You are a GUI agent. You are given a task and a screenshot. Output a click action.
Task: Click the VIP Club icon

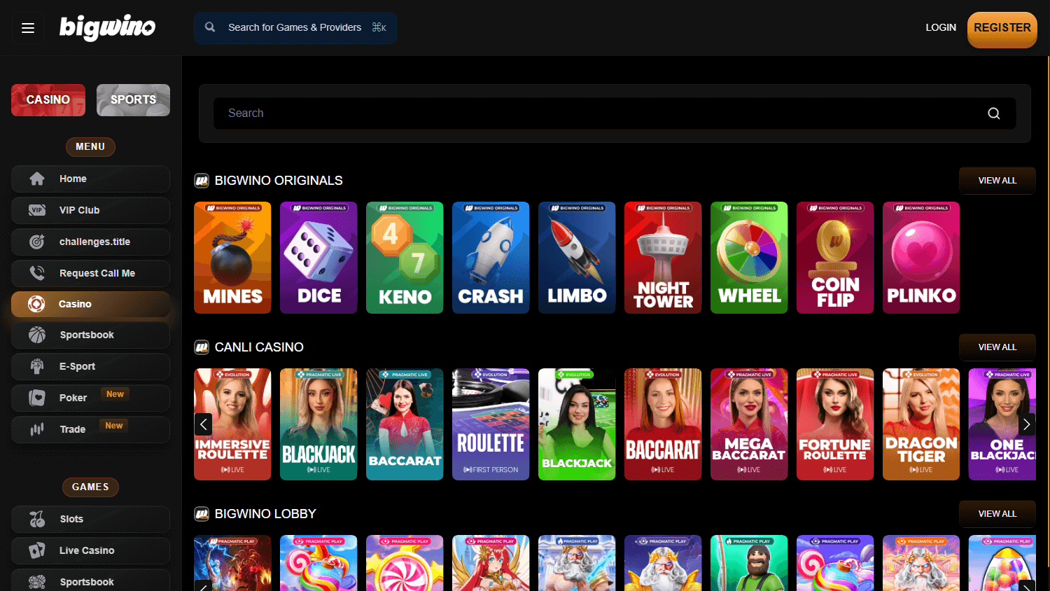pos(38,210)
